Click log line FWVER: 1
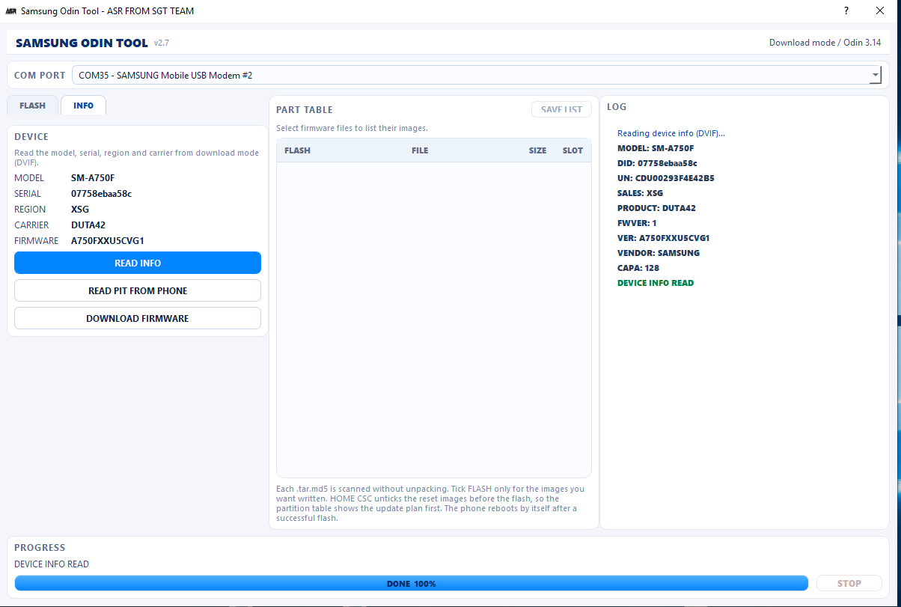Image resolution: width=901 pixels, height=607 pixels. pos(637,223)
